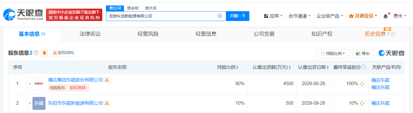Image resolution: width=413 pixels, height=113 pixels.
Task: Expand the row for 东阳市东磁新能源有限公司
Action: [x=30, y=103]
